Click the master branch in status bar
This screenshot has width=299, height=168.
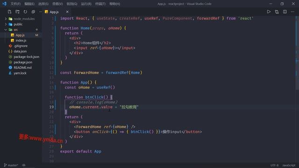tap(11, 165)
